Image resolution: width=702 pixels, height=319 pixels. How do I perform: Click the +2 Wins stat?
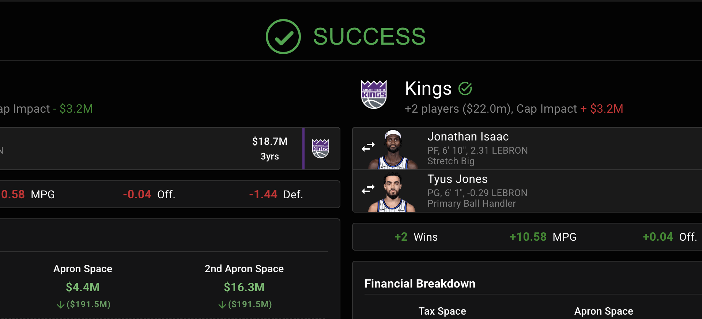coord(416,237)
